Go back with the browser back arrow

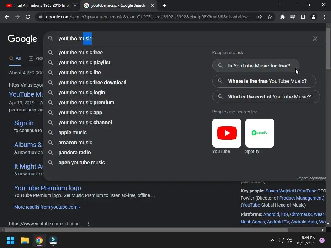[7, 17]
